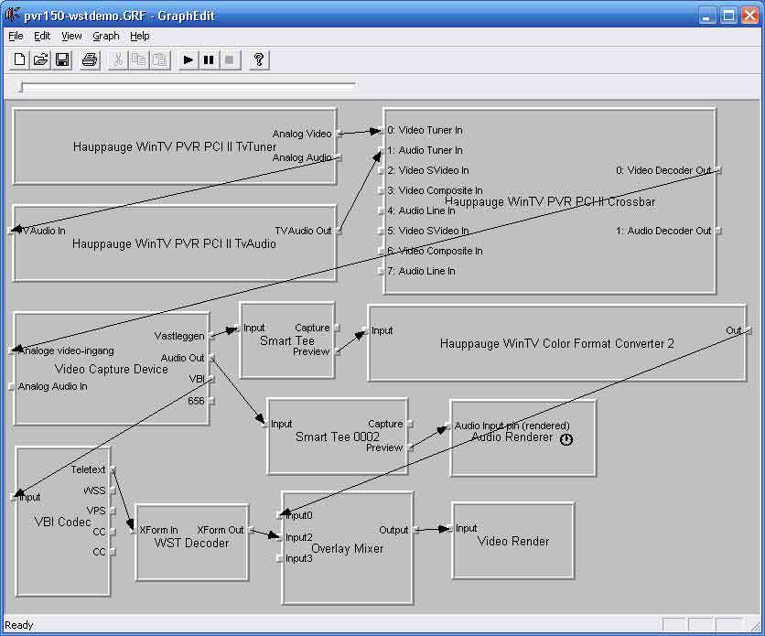Click the '1: Audio Tuner In' pin
This screenshot has height=636, width=765.
(381, 150)
